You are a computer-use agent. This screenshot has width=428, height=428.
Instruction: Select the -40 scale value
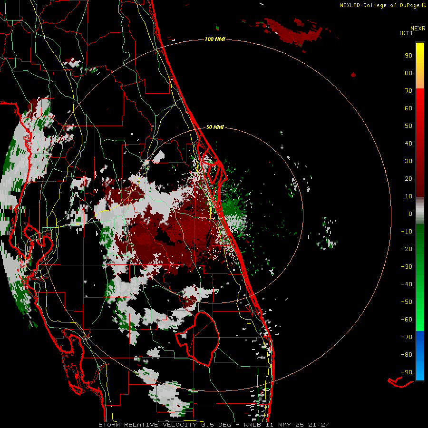click(x=407, y=284)
